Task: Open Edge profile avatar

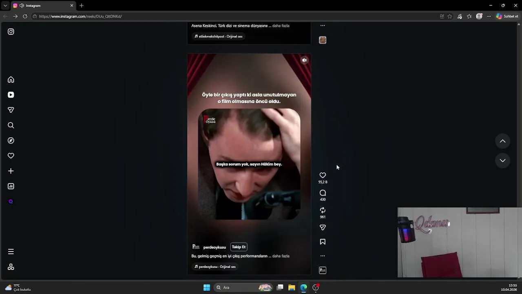Action: (479, 16)
